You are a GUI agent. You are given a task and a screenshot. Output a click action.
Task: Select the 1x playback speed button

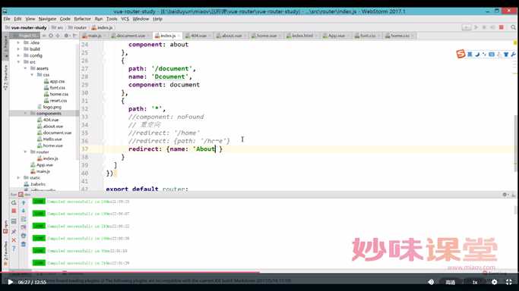point(475,282)
